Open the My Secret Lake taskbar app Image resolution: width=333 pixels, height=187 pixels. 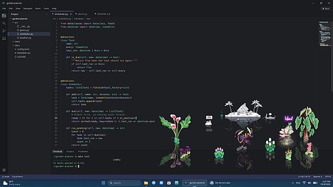220,183
